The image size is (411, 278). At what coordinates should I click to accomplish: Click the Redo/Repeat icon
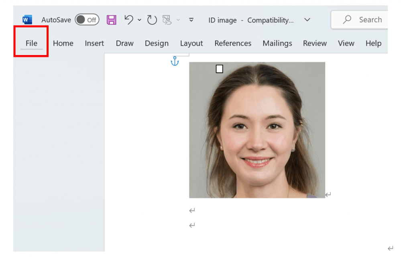(x=152, y=20)
